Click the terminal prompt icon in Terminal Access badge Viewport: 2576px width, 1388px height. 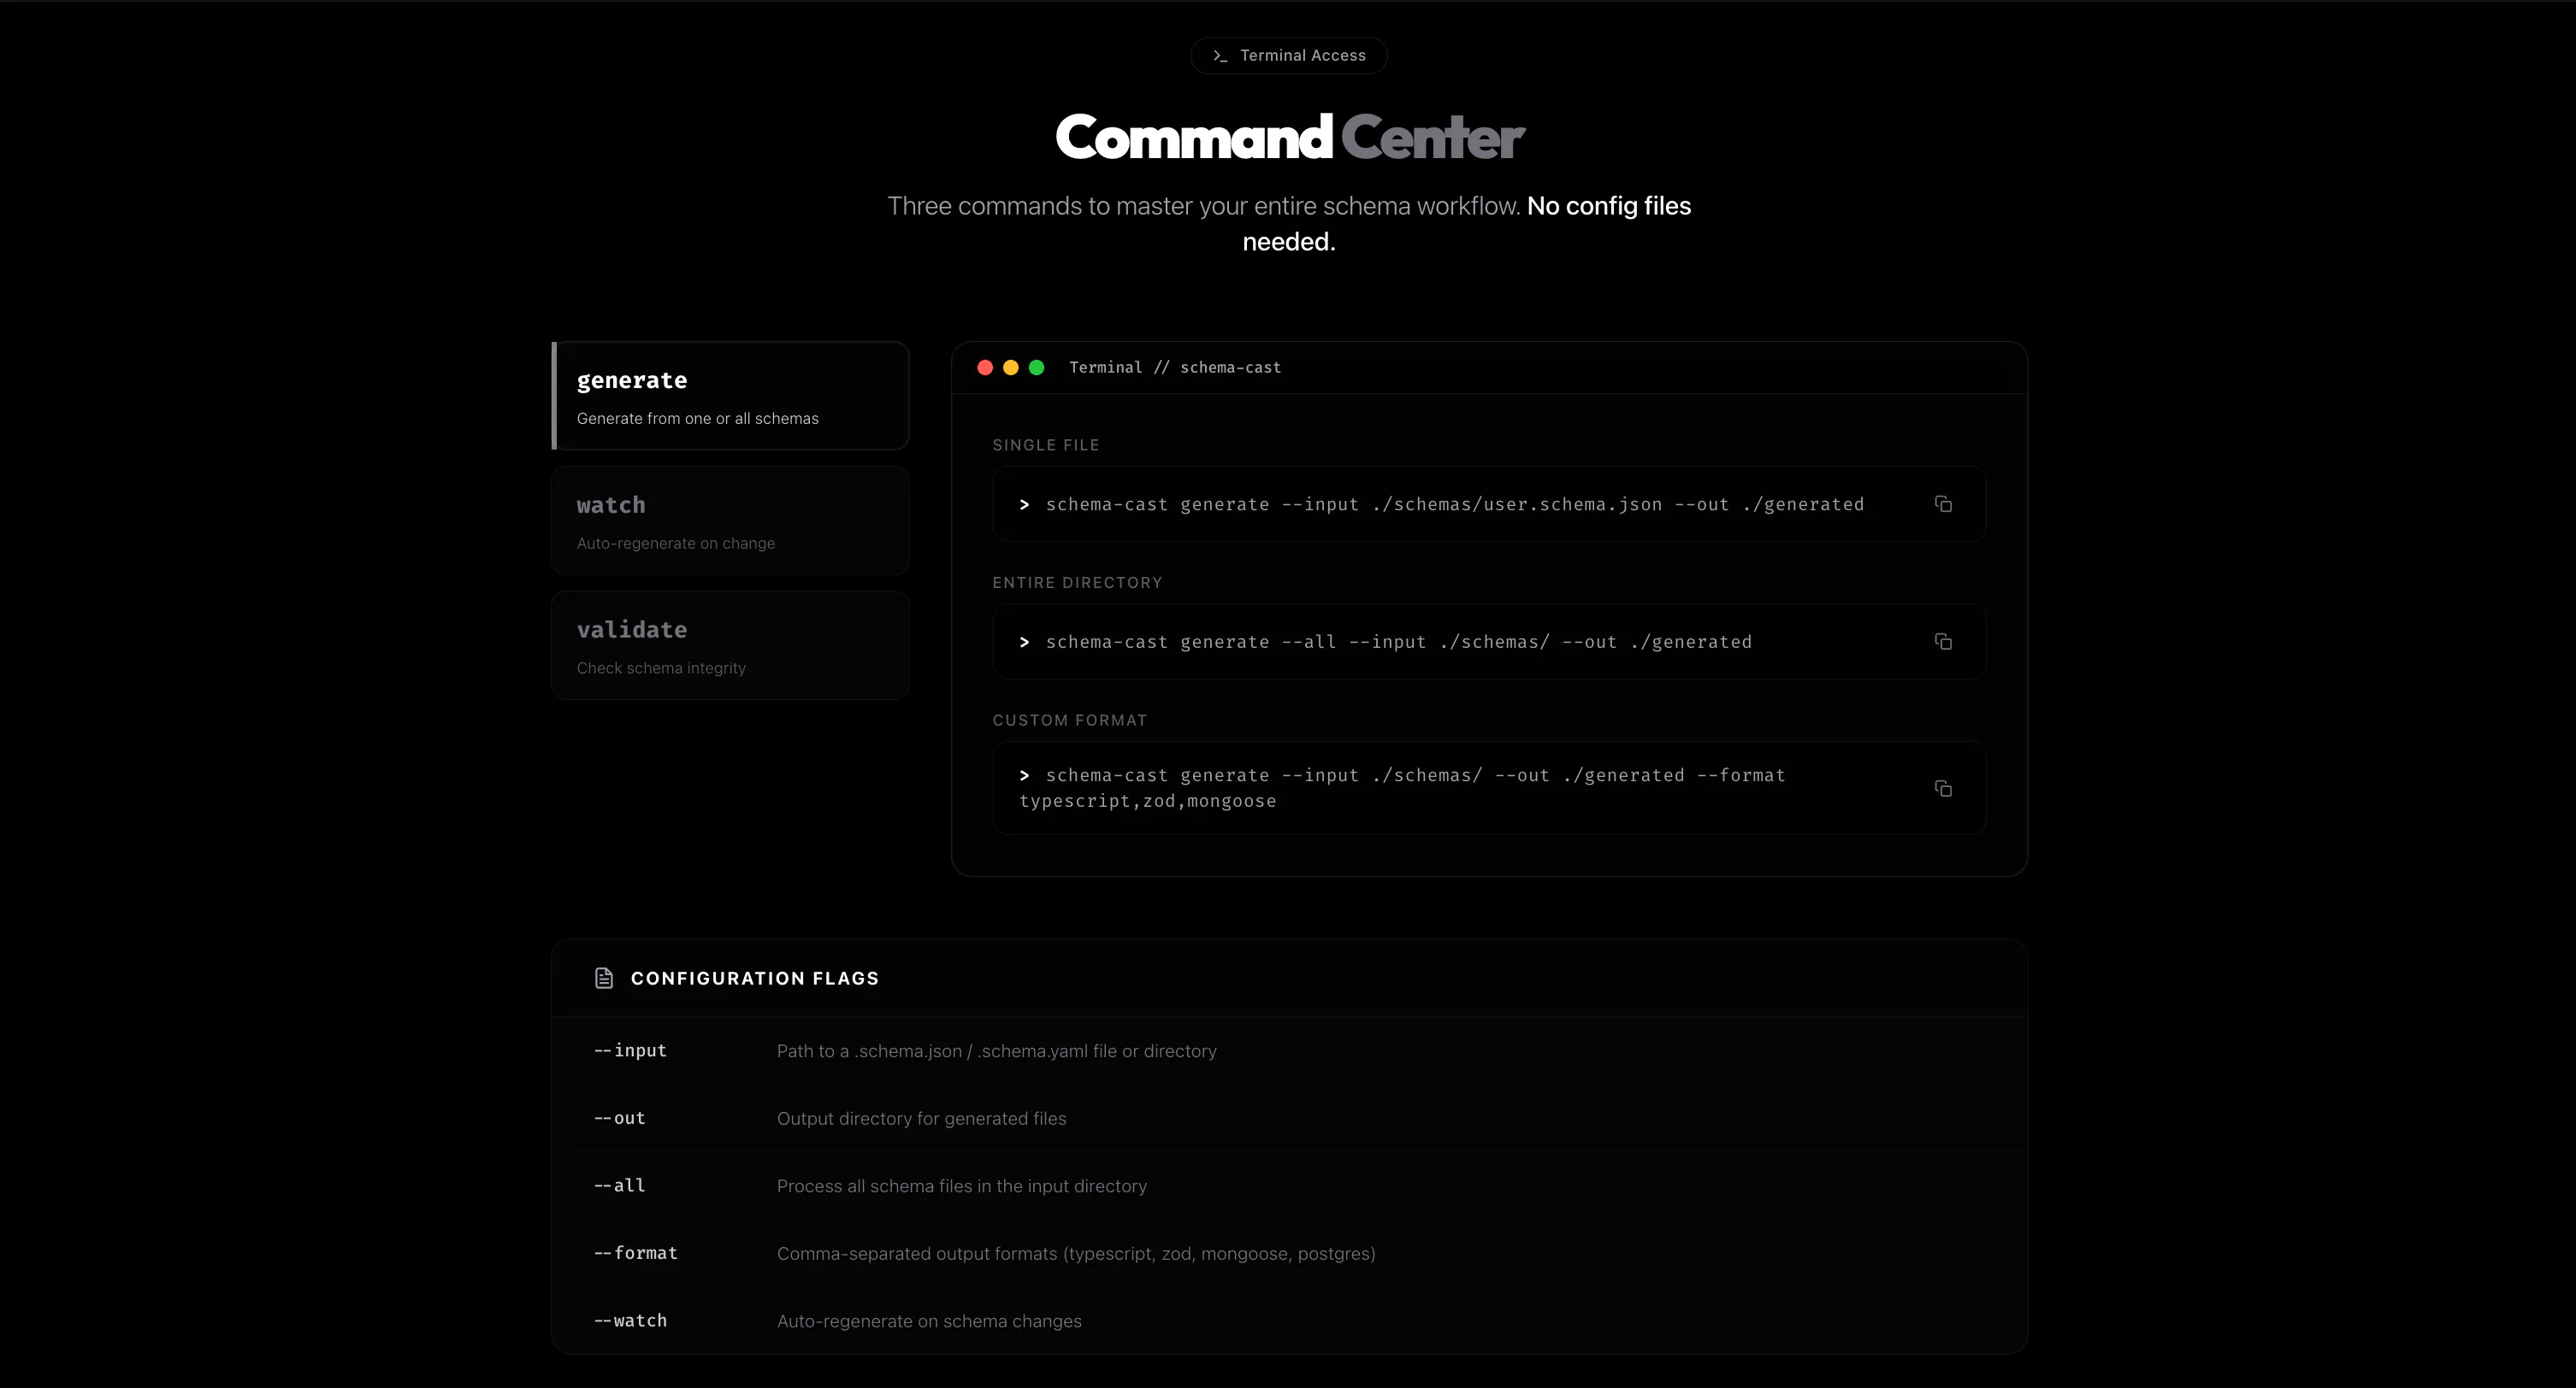[1219, 56]
